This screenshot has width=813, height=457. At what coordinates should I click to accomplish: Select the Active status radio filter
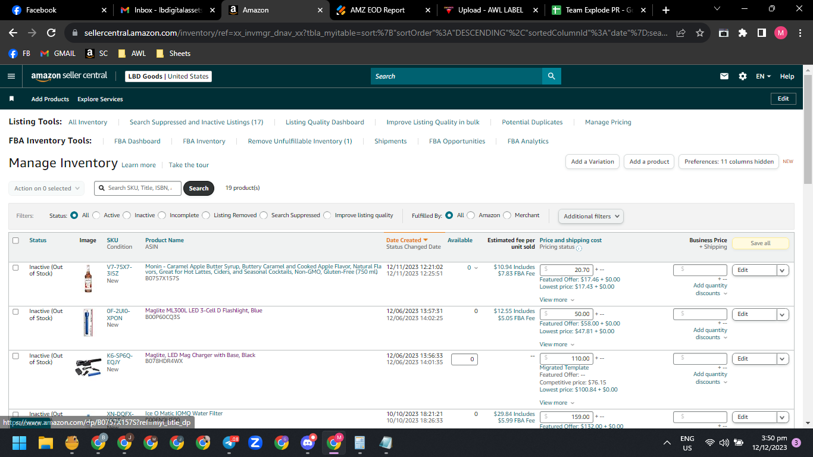tap(96, 215)
